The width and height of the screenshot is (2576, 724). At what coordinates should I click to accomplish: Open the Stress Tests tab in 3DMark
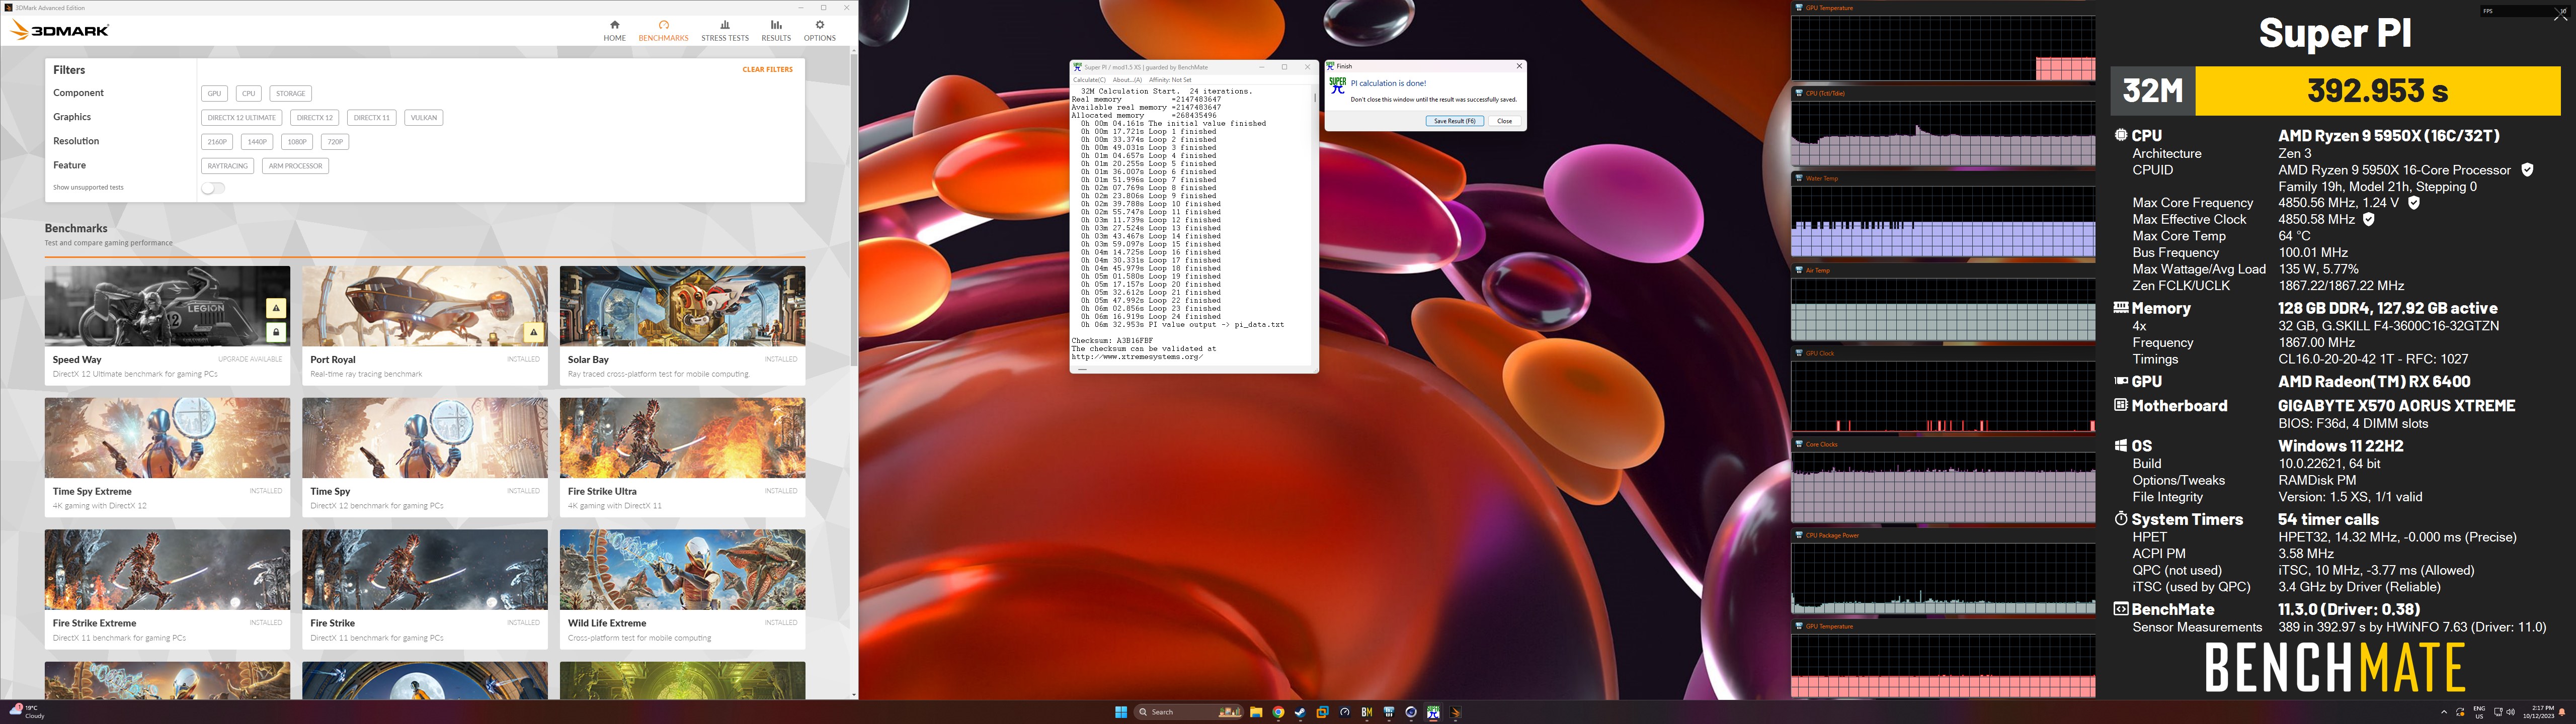coord(725,31)
